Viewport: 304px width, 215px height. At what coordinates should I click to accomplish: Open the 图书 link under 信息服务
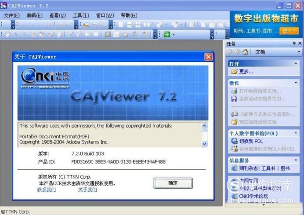point(285,168)
